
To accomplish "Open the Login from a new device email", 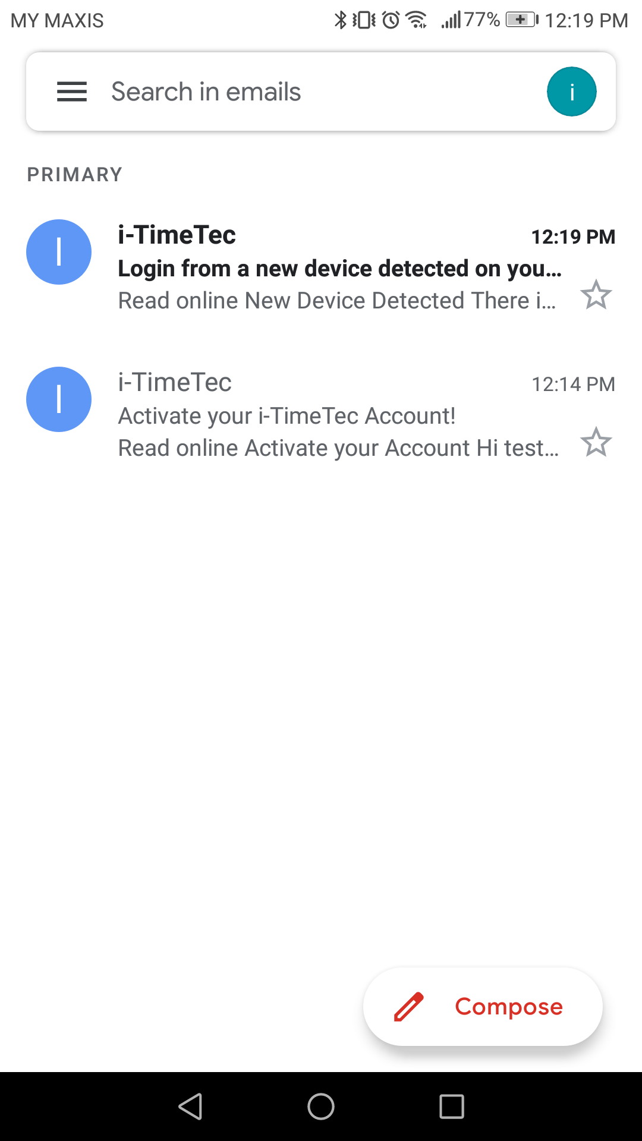I will (339, 269).
